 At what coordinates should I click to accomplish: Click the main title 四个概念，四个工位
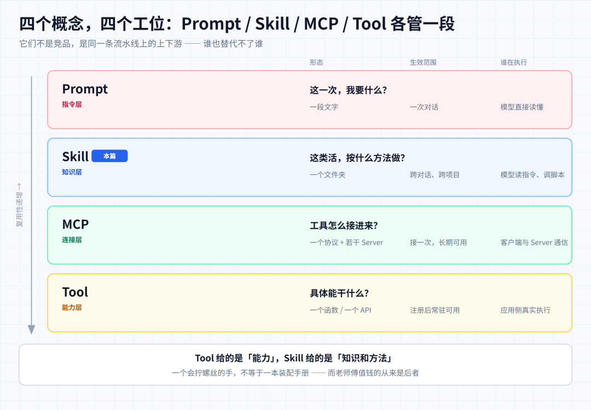point(237,24)
